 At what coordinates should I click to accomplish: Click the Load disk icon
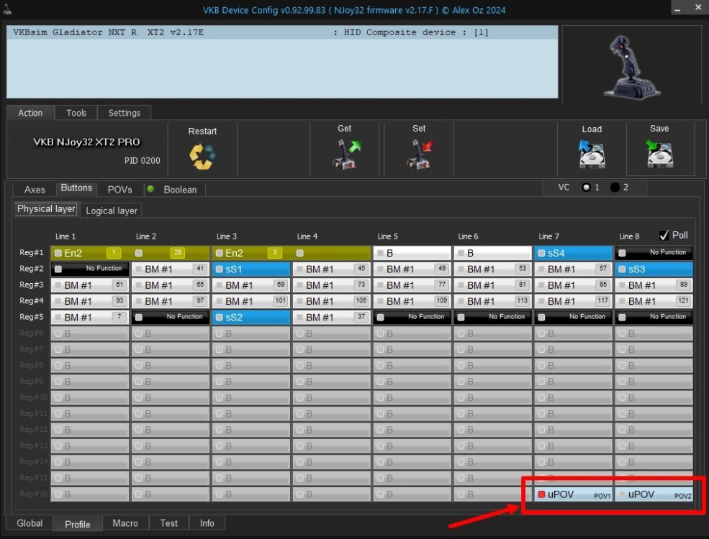[592, 154]
